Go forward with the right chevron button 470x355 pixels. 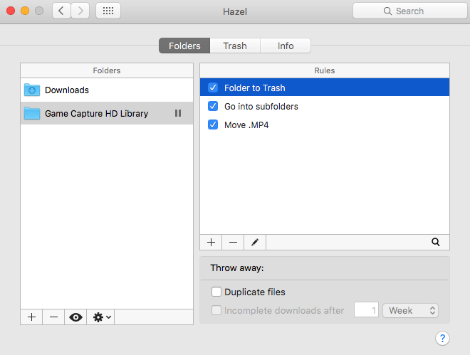tap(80, 11)
